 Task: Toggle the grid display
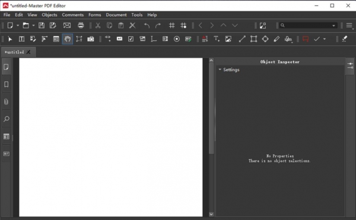coord(171,25)
